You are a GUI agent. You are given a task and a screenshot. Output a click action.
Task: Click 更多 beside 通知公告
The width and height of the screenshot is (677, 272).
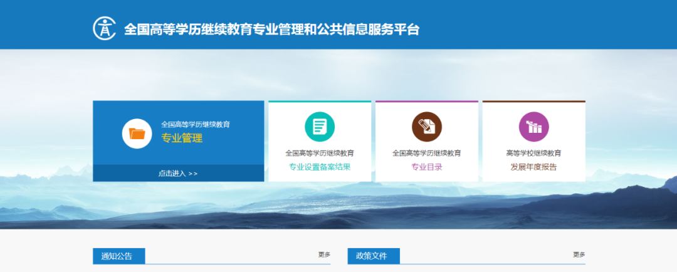coord(324,254)
